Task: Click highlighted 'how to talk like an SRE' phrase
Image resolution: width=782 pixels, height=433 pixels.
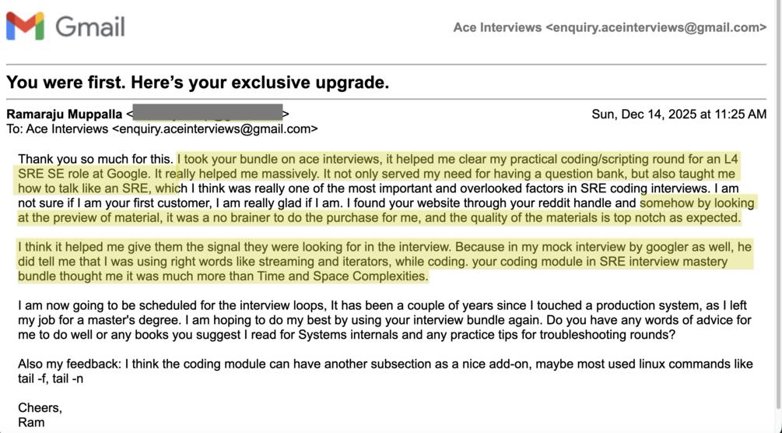Action: [83, 188]
